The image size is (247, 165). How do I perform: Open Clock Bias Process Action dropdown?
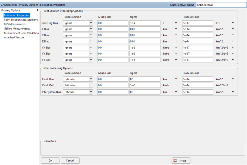(x=91, y=79)
